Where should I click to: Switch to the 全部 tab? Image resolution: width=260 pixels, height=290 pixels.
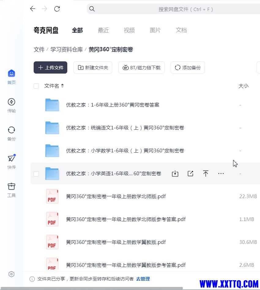point(77,30)
